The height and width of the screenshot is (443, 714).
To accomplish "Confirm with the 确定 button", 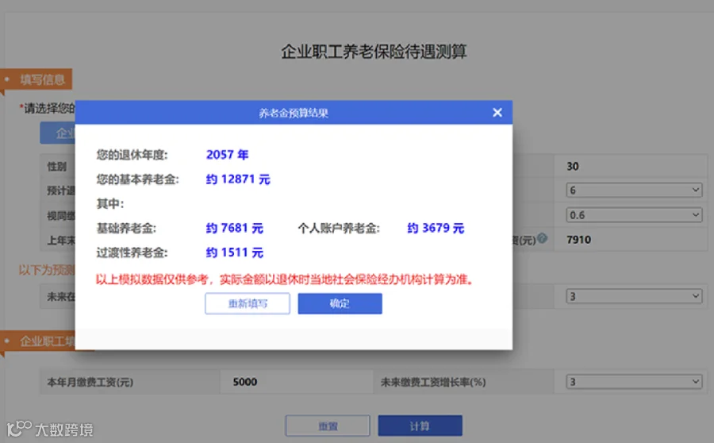I will (340, 303).
